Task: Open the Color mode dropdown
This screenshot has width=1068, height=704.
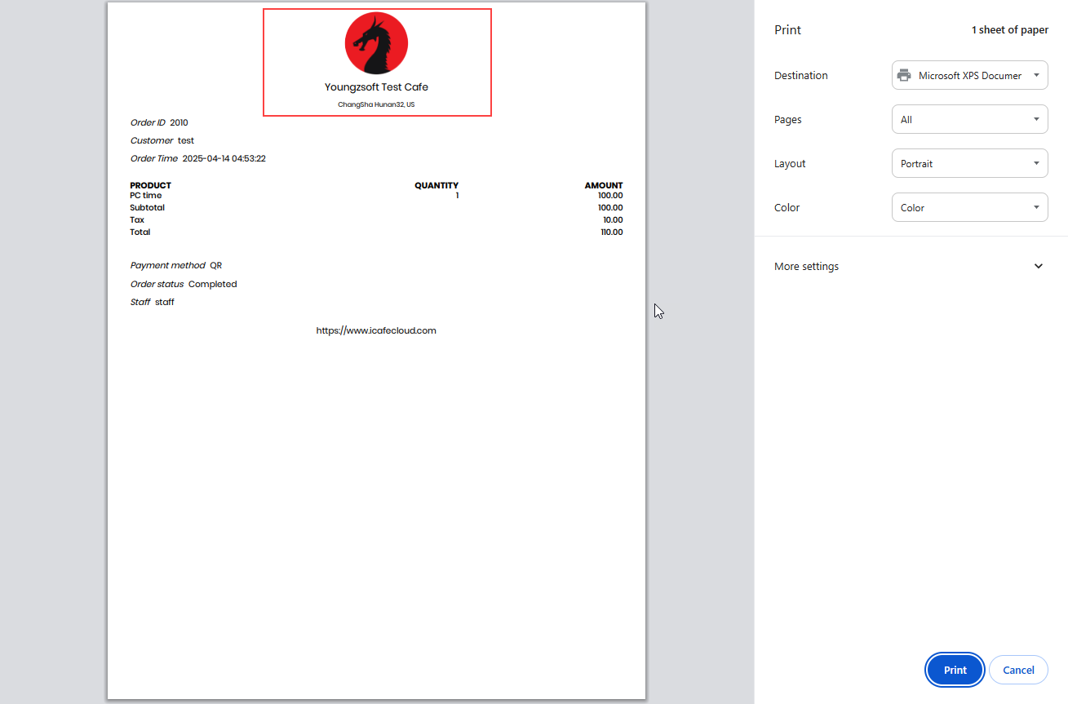Action: pyautogui.click(x=969, y=207)
